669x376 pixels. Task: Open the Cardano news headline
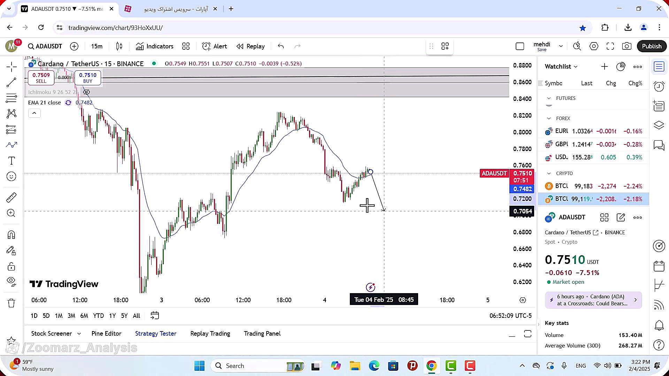(593, 300)
